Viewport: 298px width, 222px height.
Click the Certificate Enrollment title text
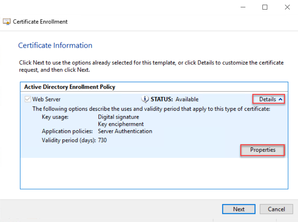pyautogui.click(x=40, y=22)
